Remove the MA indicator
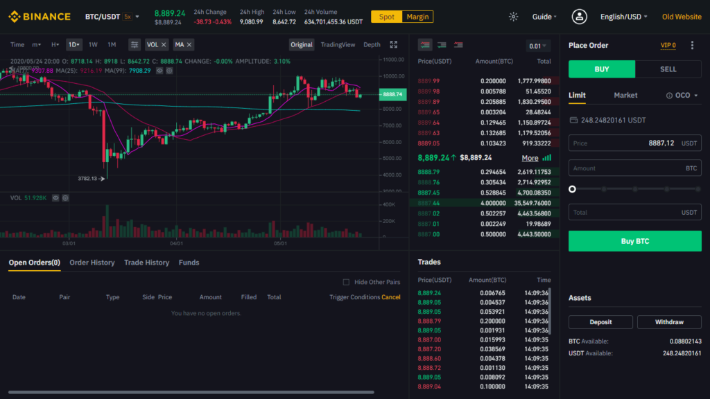Viewport: 710px width, 399px height. tap(189, 44)
